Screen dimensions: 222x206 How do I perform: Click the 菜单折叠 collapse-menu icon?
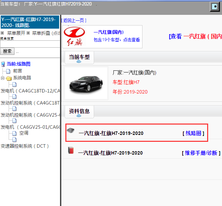click(x=28, y=33)
